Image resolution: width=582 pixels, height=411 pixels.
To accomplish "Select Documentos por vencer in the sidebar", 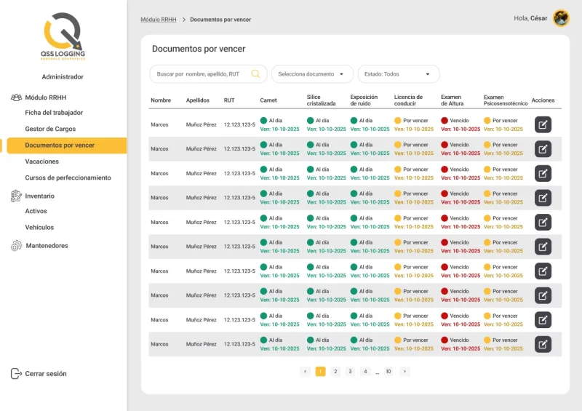I will coord(67,145).
